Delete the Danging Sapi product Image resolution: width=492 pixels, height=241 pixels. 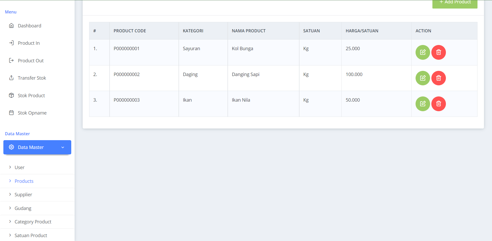pyautogui.click(x=438, y=78)
